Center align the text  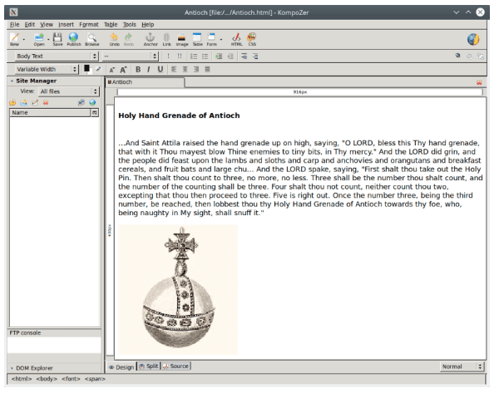185,69
